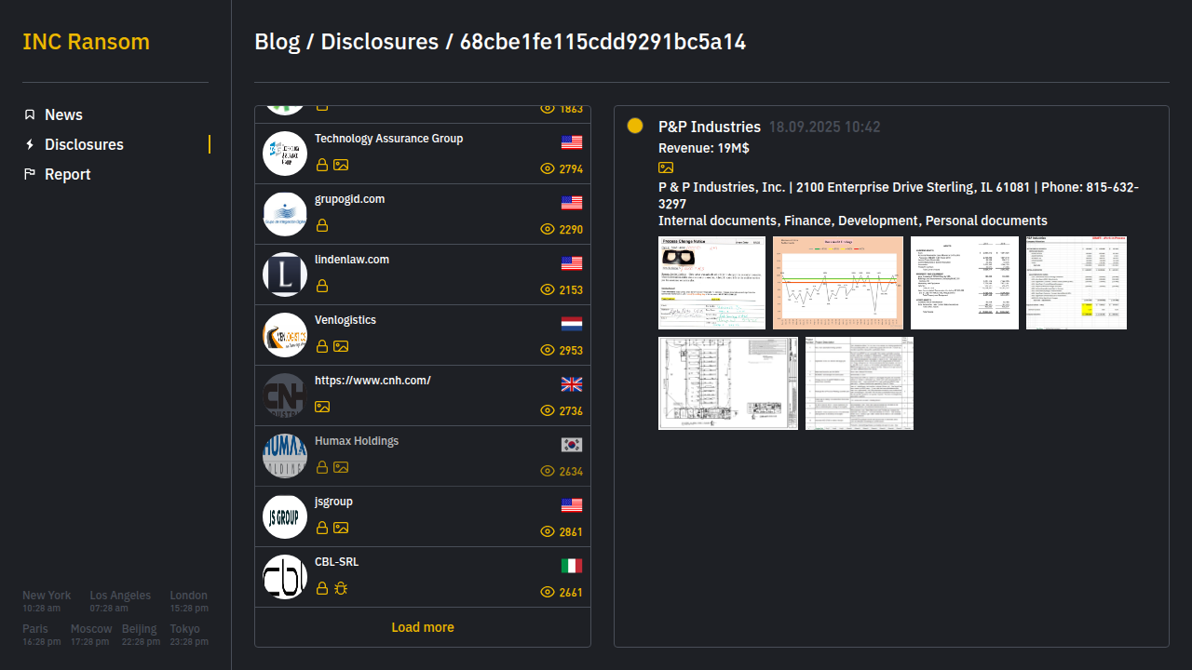Click the lindenlaw.com circular logo
The height and width of the screenshot is (670, 1192).
point(285,275)
